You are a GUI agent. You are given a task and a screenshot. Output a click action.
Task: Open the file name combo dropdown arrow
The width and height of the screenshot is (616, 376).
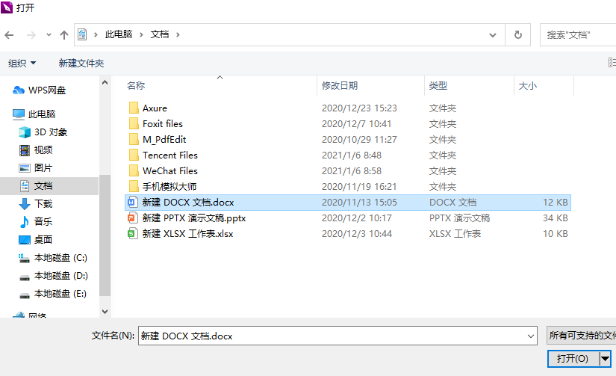click(x=530, y=336)
